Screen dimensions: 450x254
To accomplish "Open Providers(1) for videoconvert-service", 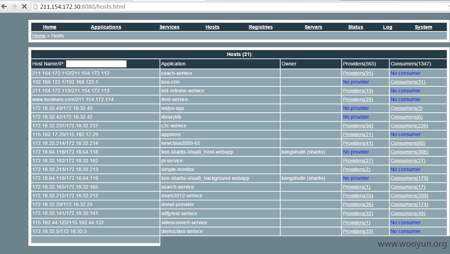I will click(357, 223).
